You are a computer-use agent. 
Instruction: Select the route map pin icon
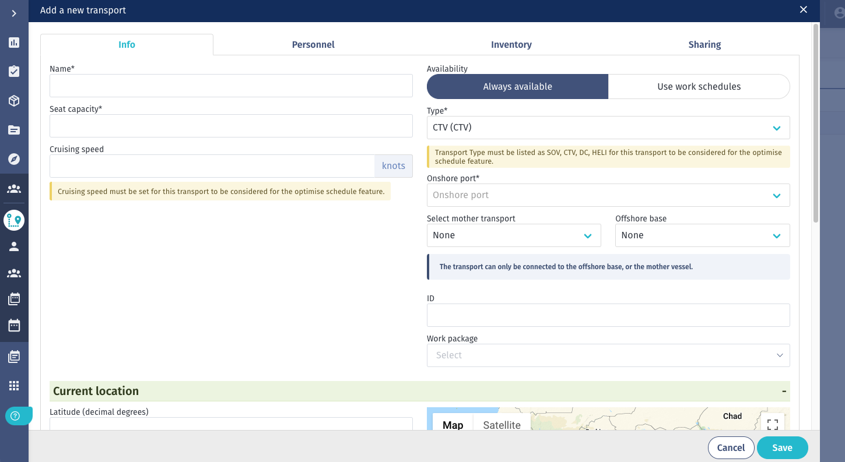pyautogui.click(x=14, y=220)
